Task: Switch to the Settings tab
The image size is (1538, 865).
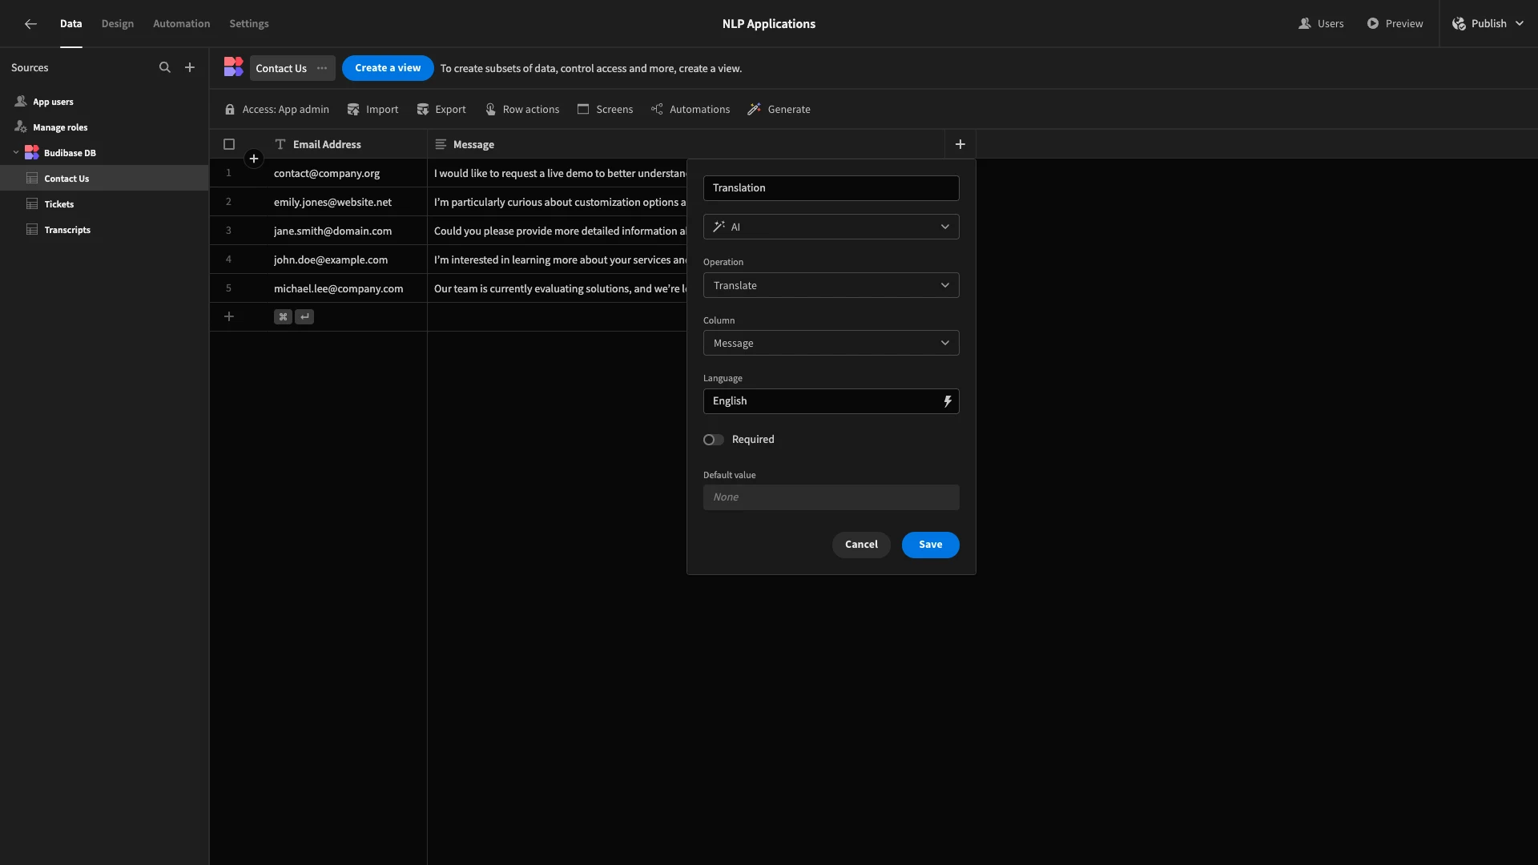Action: 249,24
